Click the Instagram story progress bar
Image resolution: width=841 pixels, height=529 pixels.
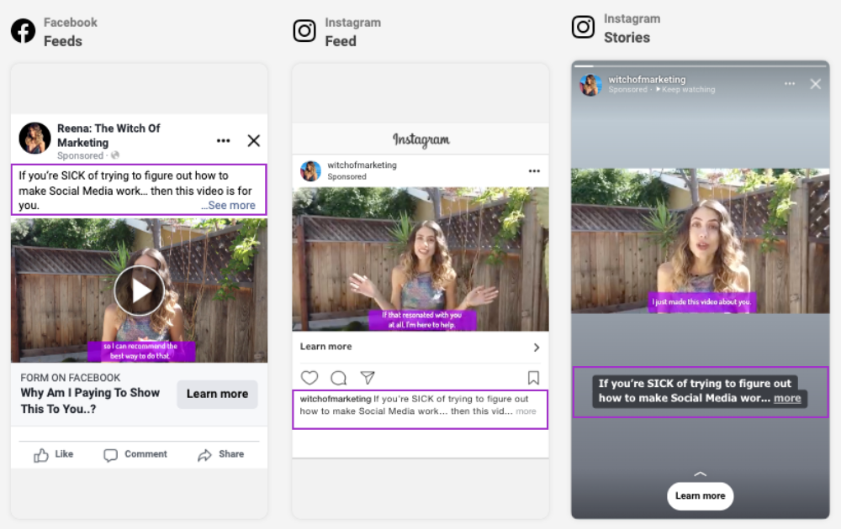700,65
